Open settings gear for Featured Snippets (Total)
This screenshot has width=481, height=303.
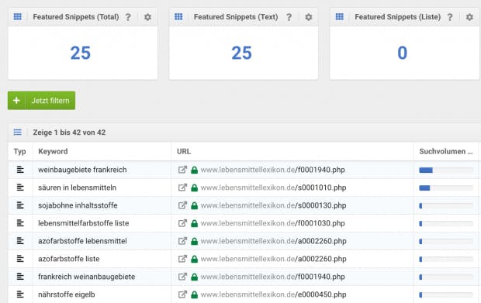coord(147,17)
